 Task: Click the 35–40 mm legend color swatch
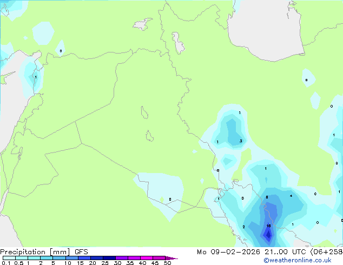(134, 258)
